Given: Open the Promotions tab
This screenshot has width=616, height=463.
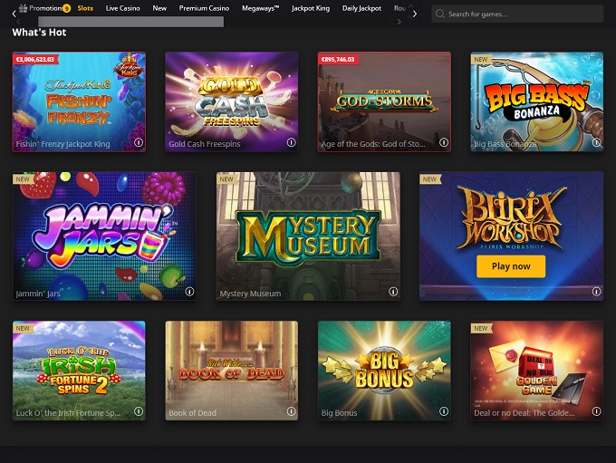Looking at the screenshot, I should pyautogui.click(x=45, y=8).
